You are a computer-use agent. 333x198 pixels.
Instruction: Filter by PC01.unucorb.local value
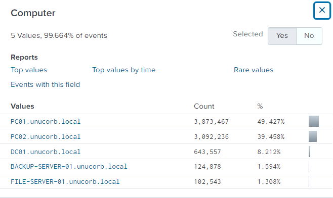click(x=46, y=121)
